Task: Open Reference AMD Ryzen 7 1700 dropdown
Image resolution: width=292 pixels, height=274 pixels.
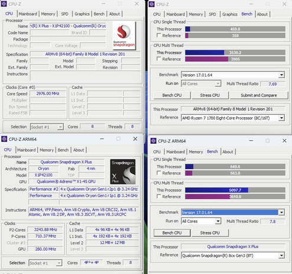Action: (x=281, y=118)
